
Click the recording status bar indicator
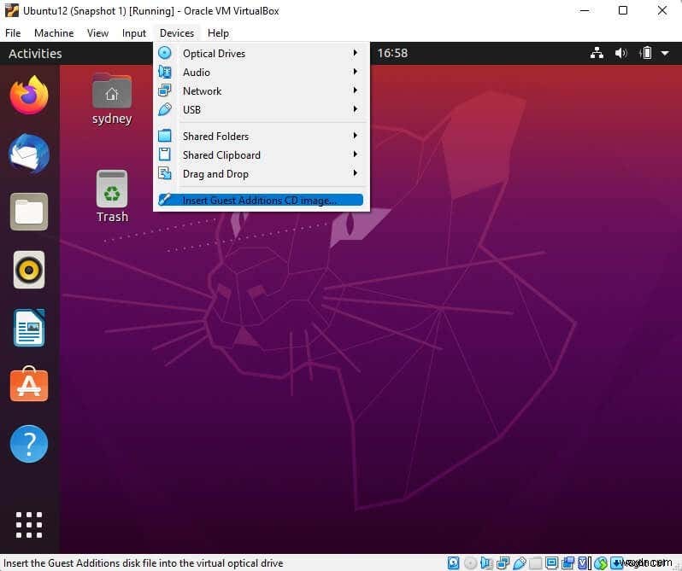pyautogui.click(x=567, y=563)
